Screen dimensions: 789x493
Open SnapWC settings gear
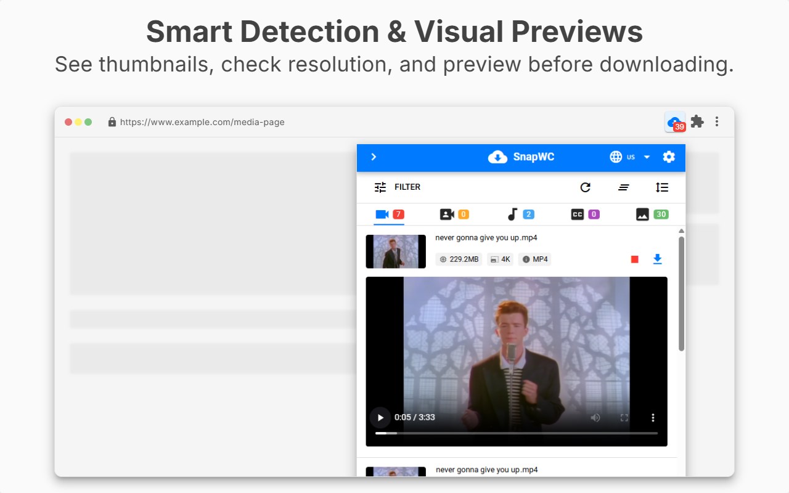pyautogui.click(x=669, y=157)
